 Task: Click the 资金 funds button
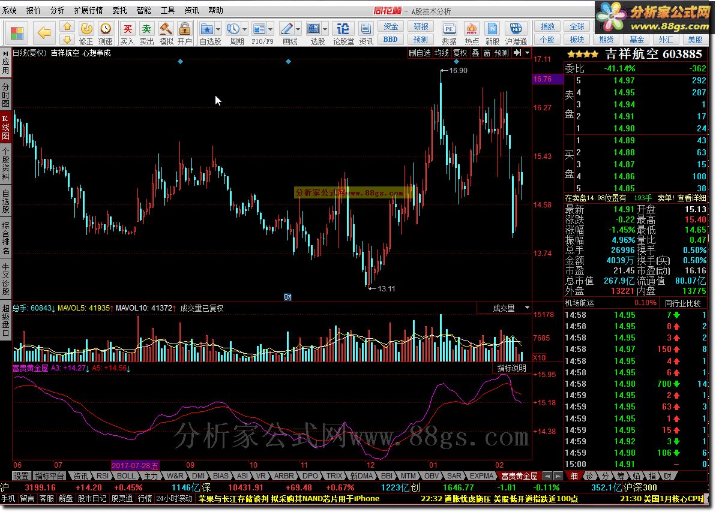tap(391, 26)
